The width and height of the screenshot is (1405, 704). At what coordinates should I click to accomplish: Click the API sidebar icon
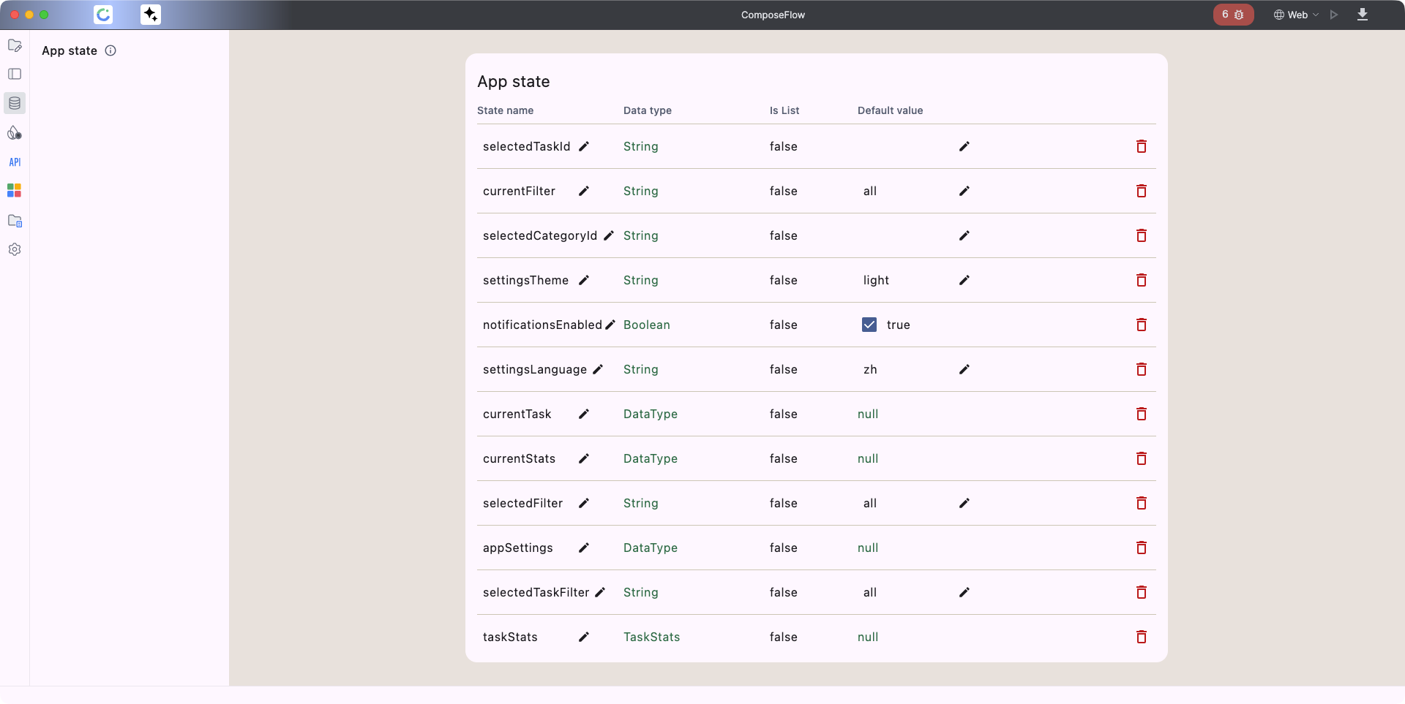tap(15, 162)
